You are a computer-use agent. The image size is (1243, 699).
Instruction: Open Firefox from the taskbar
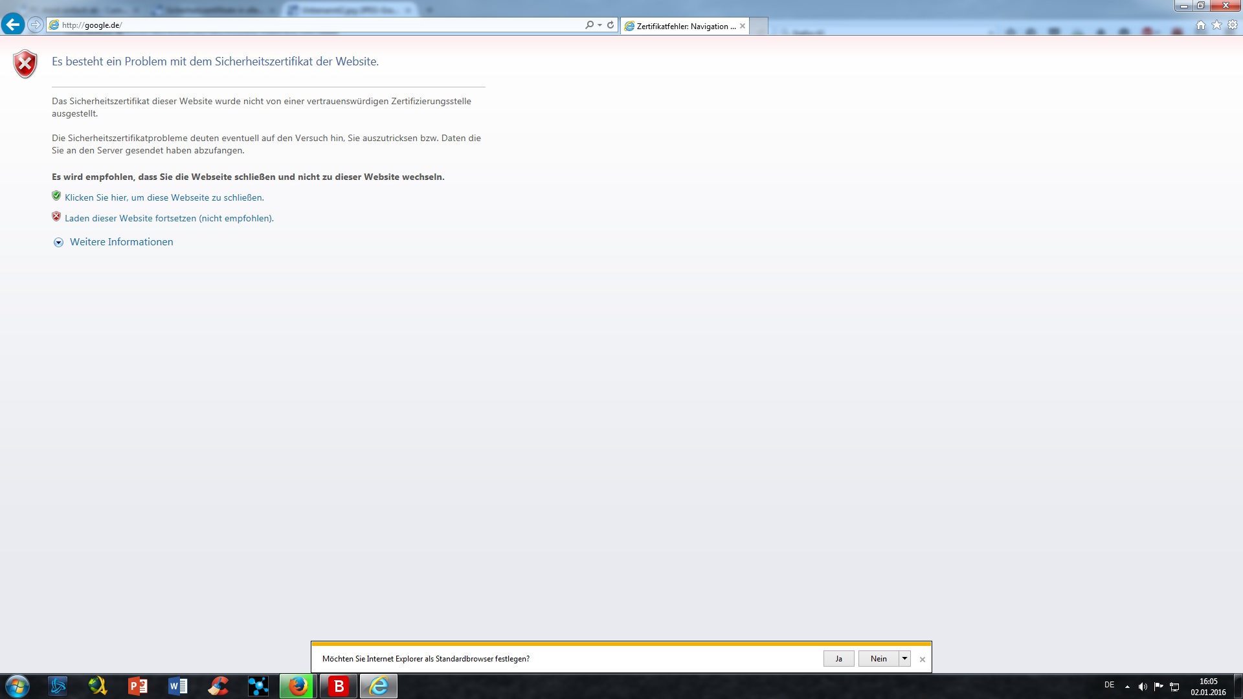click(x=298, y=686)
